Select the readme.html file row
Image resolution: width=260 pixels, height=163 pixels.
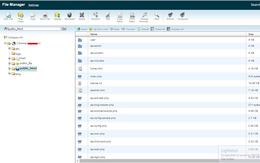pos(168,90)
